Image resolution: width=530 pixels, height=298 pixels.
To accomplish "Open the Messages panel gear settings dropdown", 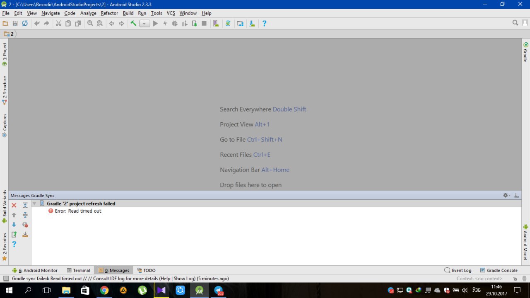I will point(507,195).
